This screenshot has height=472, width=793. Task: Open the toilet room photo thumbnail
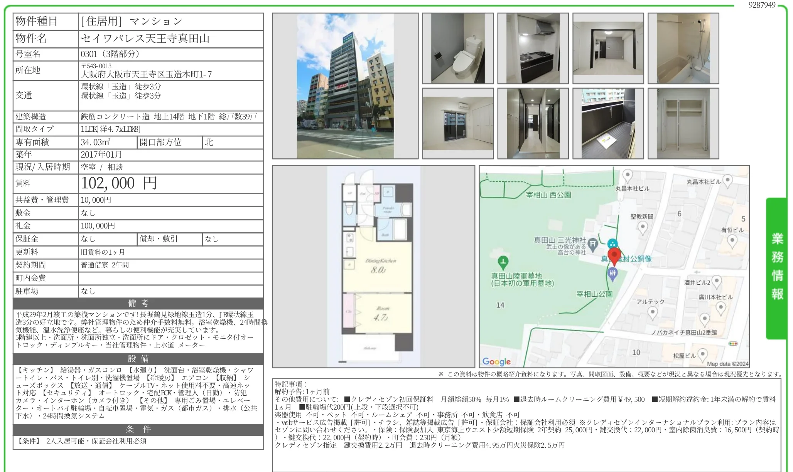point(458,49)
